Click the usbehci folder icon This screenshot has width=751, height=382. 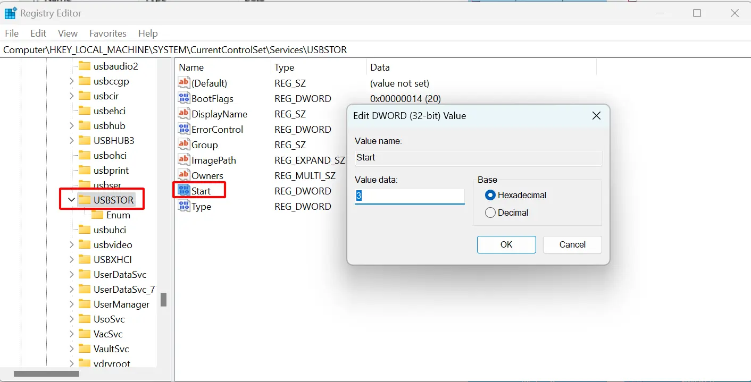pos(85,111)
